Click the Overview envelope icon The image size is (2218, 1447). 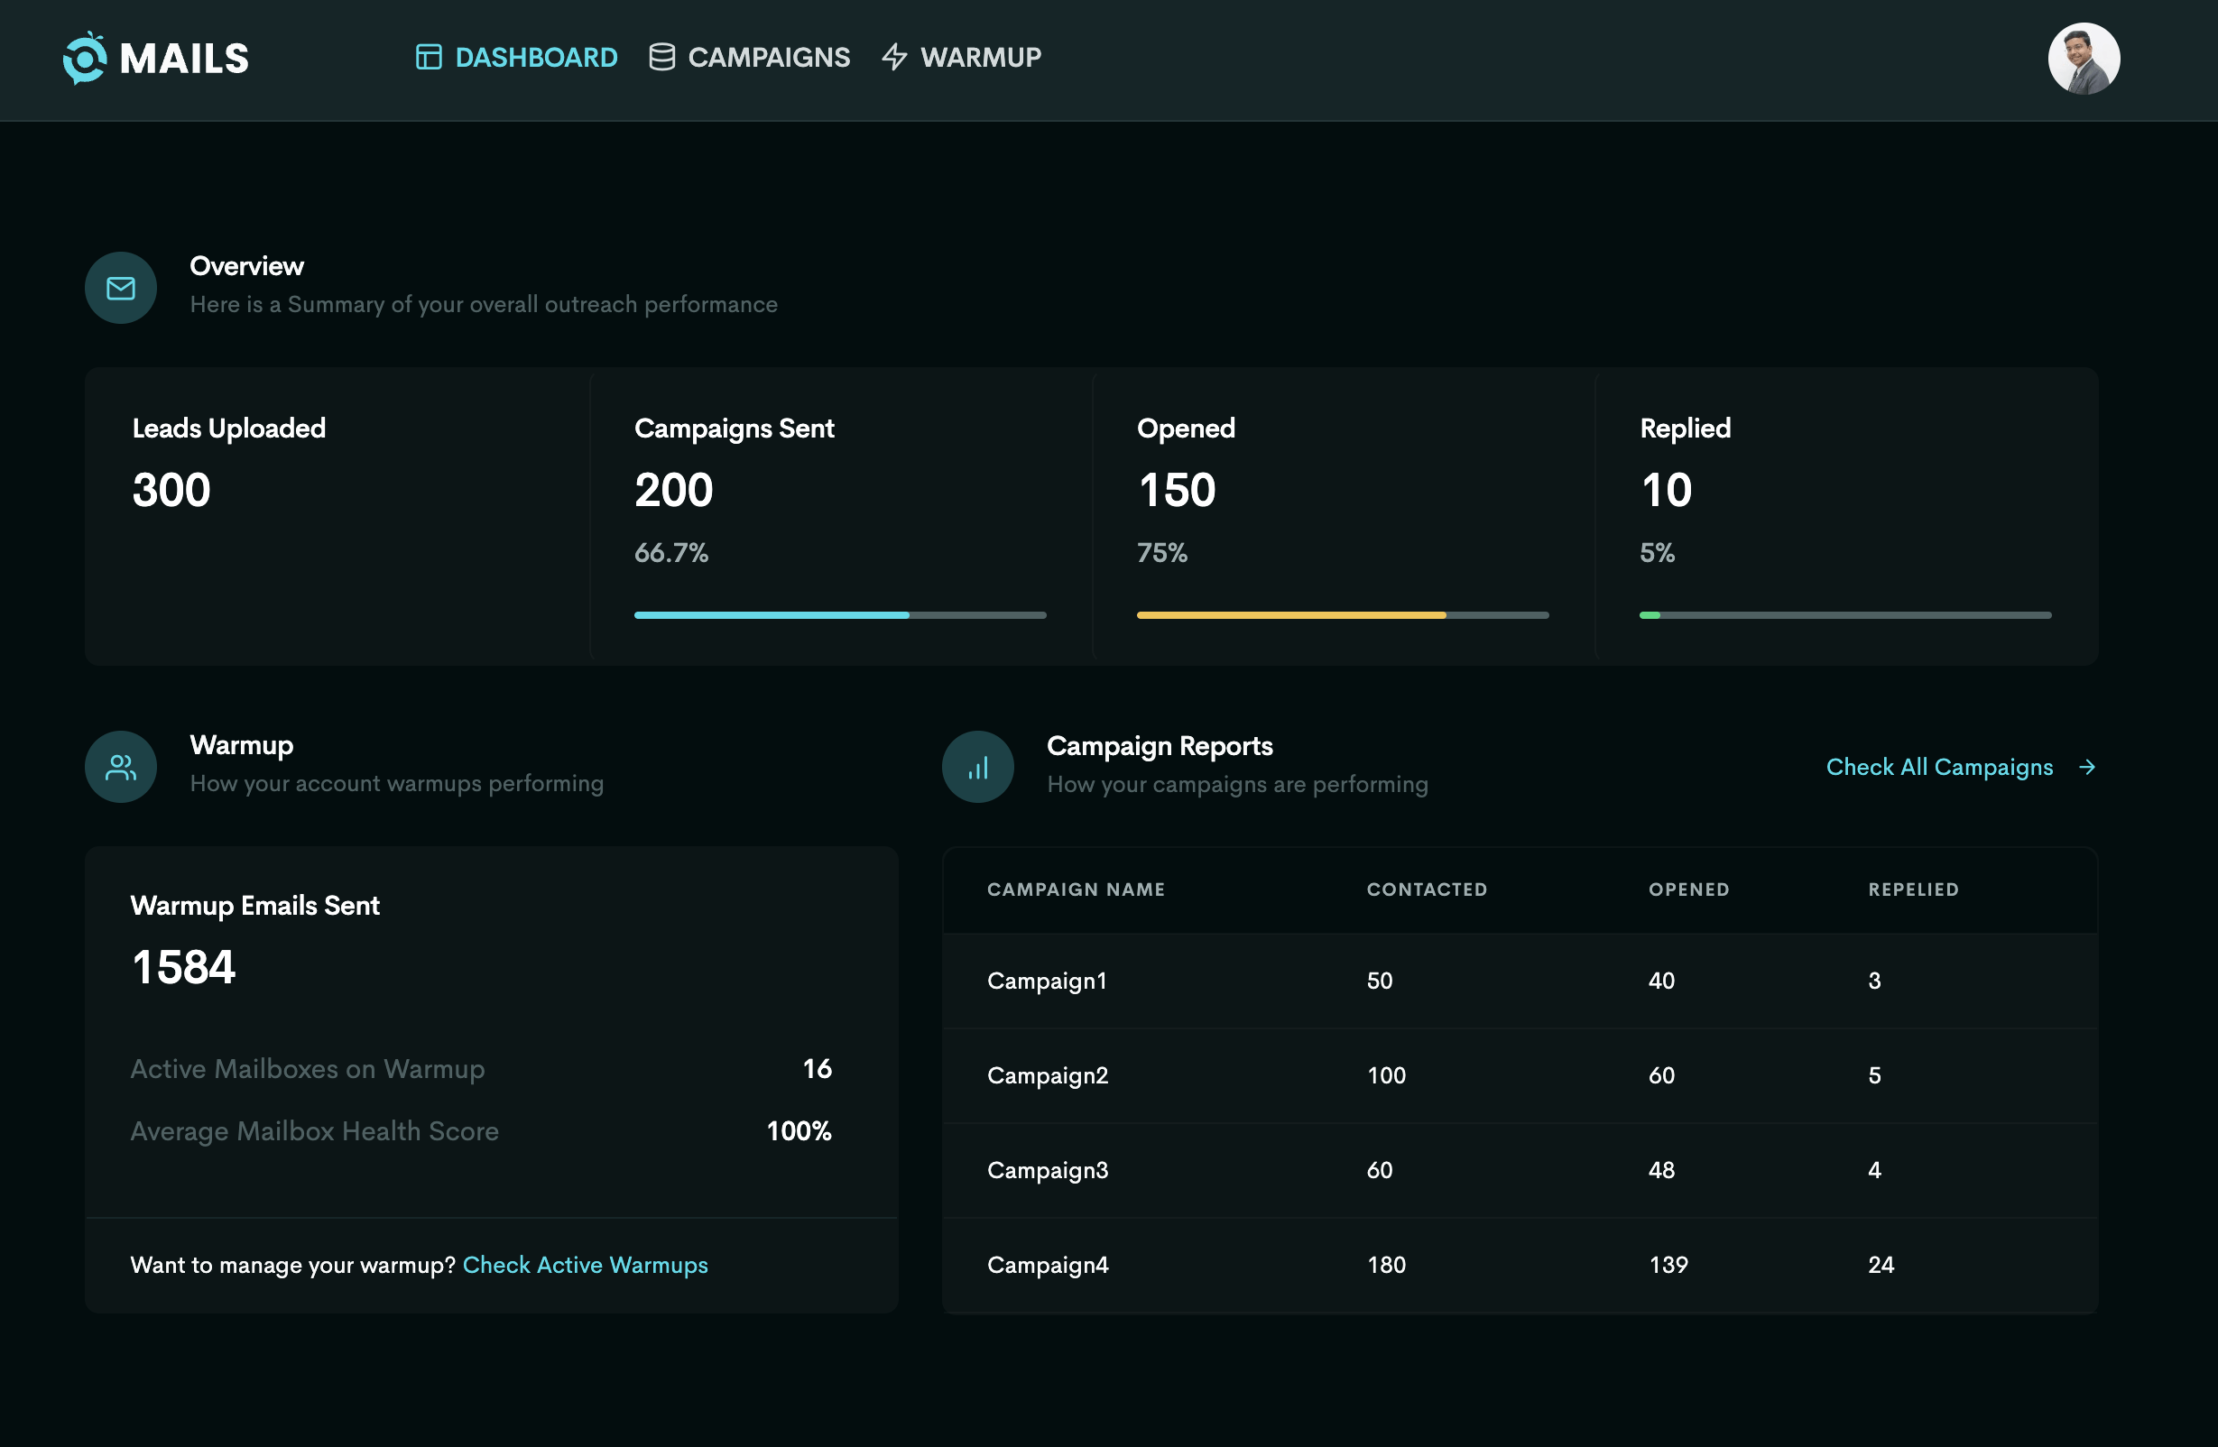pyautogui.click(x=121, y=289)
